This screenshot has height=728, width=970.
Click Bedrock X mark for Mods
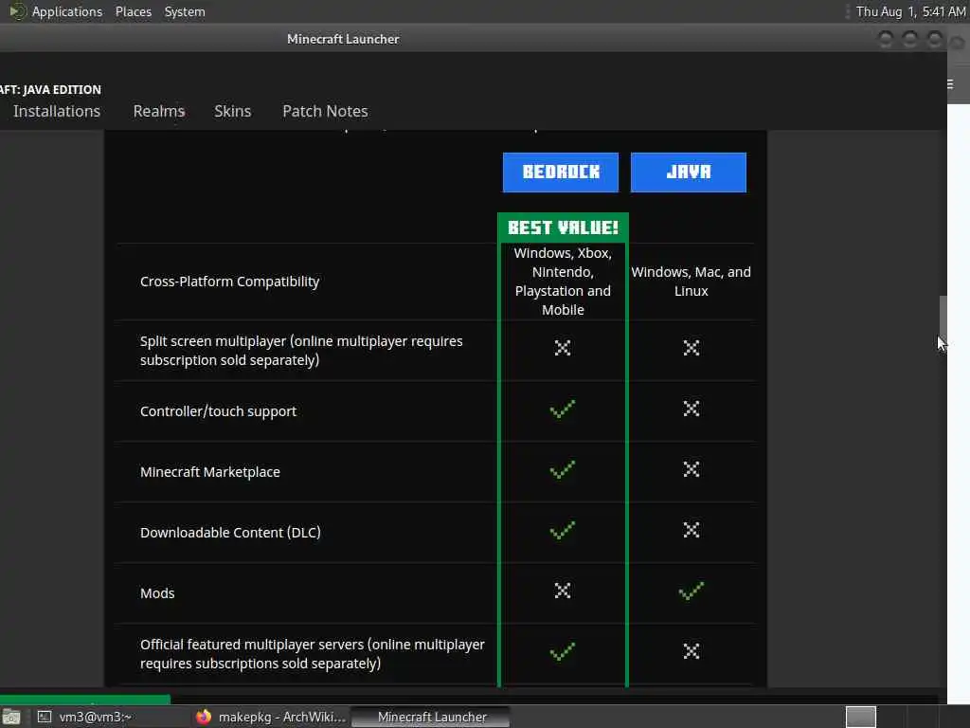click(x=563, y=591)
